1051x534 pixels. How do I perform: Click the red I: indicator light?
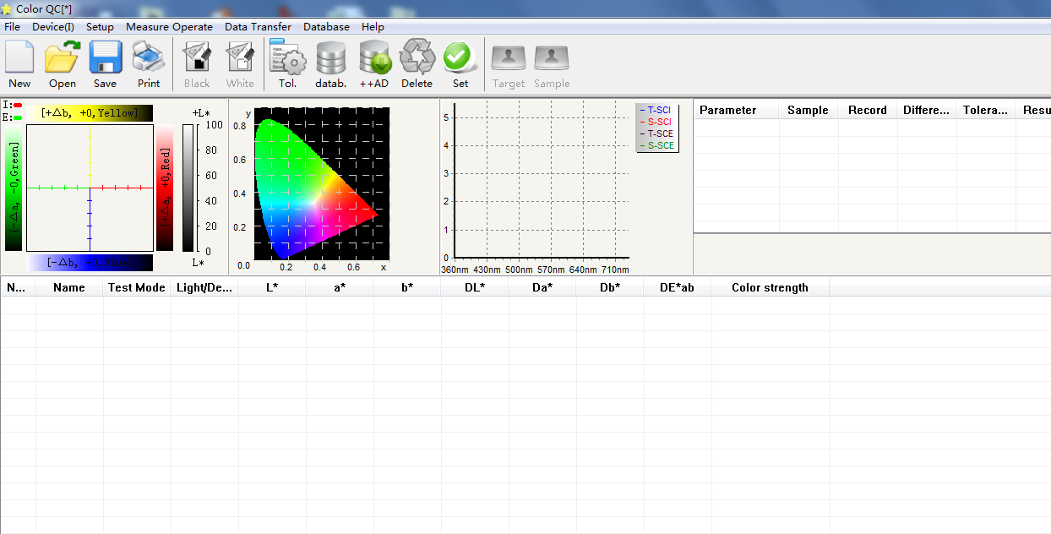pos(18,106)
